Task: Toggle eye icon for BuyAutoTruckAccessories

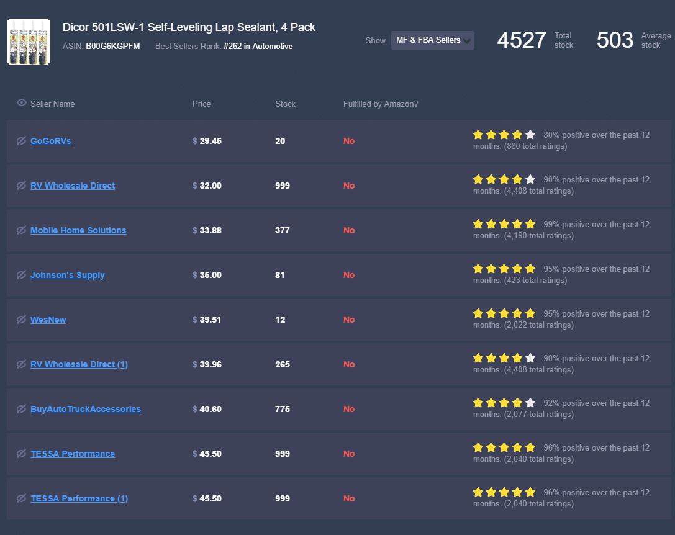Action: [21, 410]
